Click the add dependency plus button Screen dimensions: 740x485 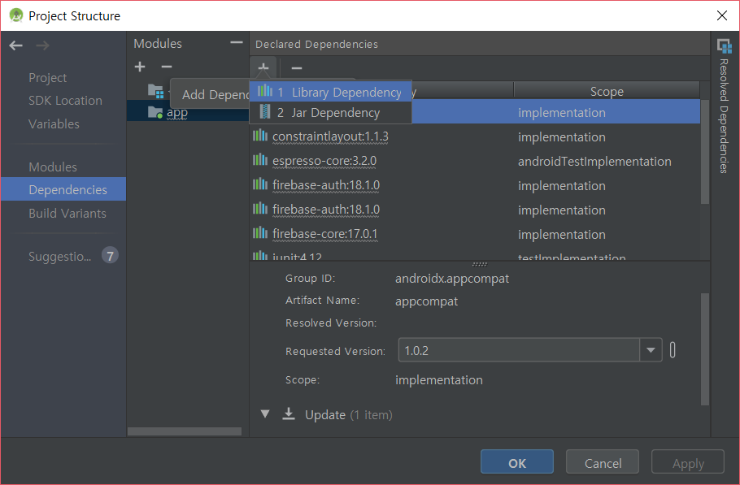263,68
